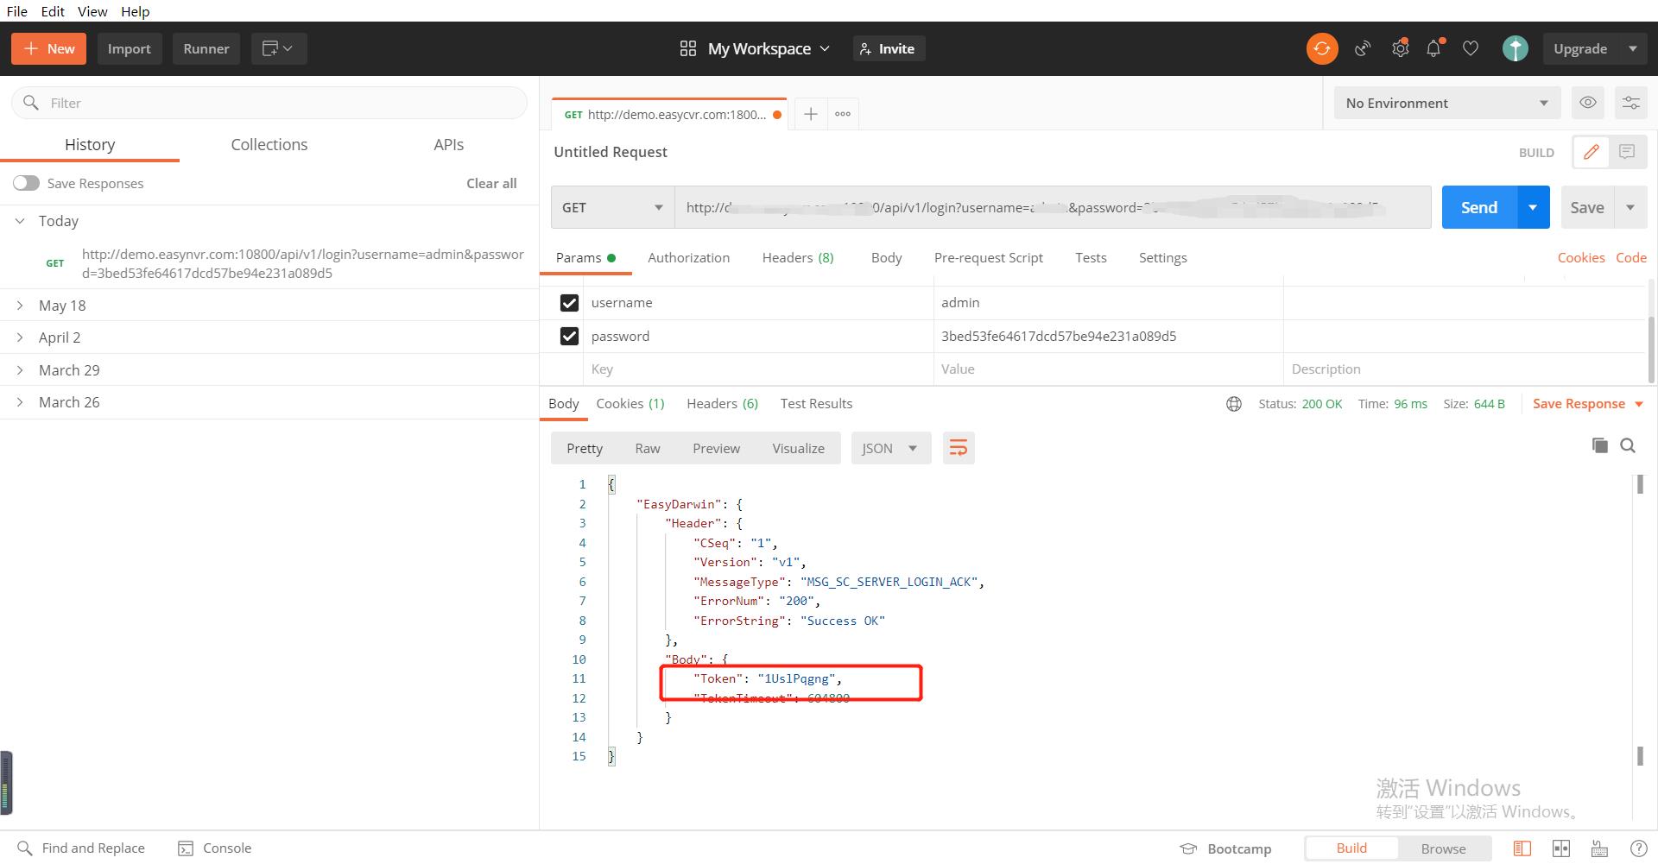Viewport: 1658px width, 864px height.
Task: Collapse the Today history group
Action: [x=20, y=221]
